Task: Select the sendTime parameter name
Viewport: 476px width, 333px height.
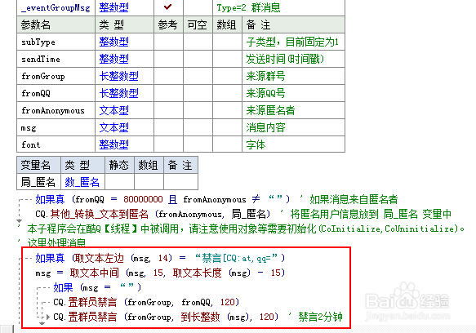Action: click(41, 59)
